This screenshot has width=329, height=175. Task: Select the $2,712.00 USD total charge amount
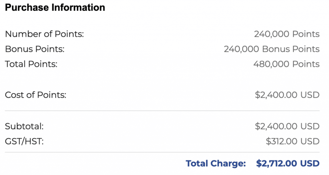click(x=288, y=163)
